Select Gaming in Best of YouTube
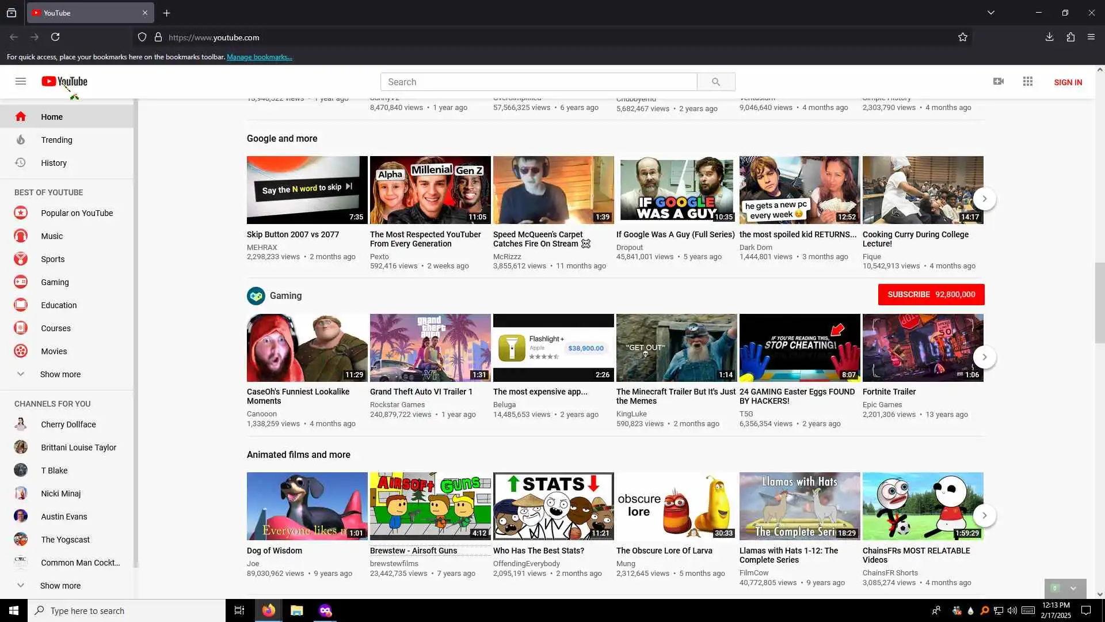This screenshot has width=1105, height=622. 55,282
